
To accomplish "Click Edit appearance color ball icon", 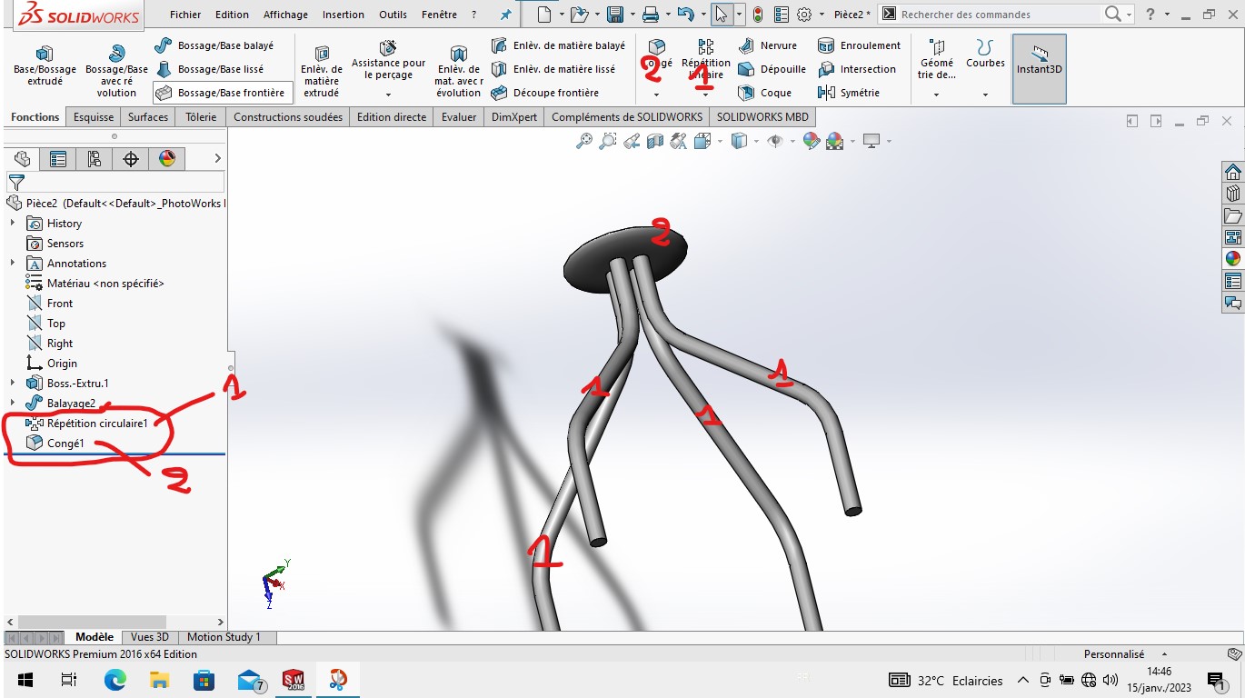I will pyautogui.click(x=811, y=141).
